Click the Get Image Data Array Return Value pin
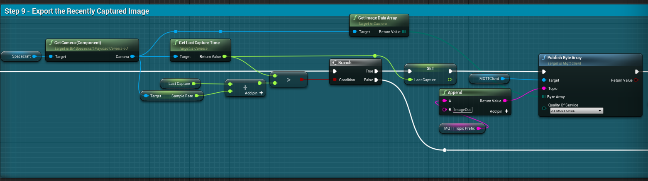 click(x=403, y=31)
